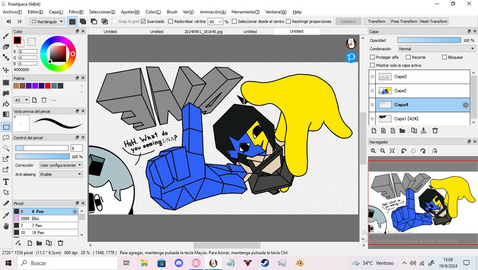Screen dimensions: 478x270
Task: Click the Transform button
Action: (x=376, y=22)
